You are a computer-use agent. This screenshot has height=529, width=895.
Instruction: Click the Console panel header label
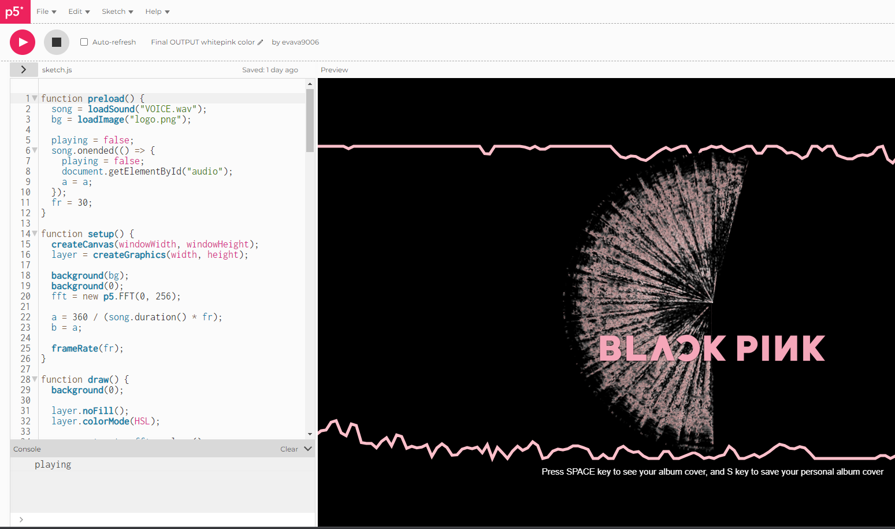[27, 449]
